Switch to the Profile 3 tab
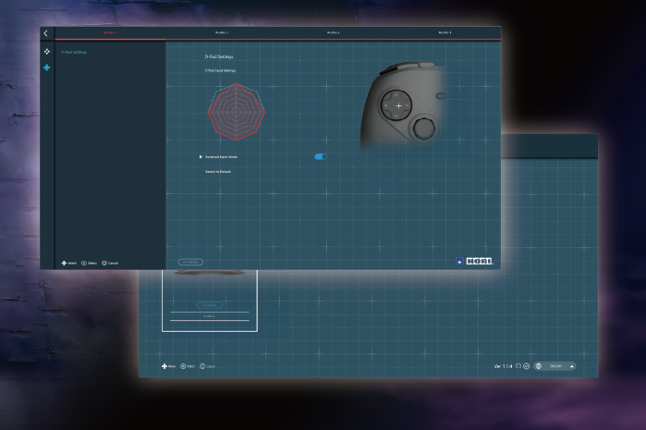The height and width of the screenshot is (430, 646). pyautogui.click(x=334, y=32)
